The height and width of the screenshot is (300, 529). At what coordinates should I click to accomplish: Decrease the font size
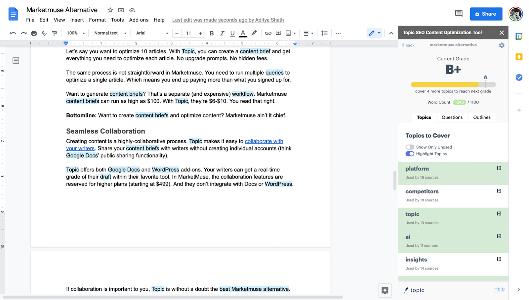tap(177, 33)
